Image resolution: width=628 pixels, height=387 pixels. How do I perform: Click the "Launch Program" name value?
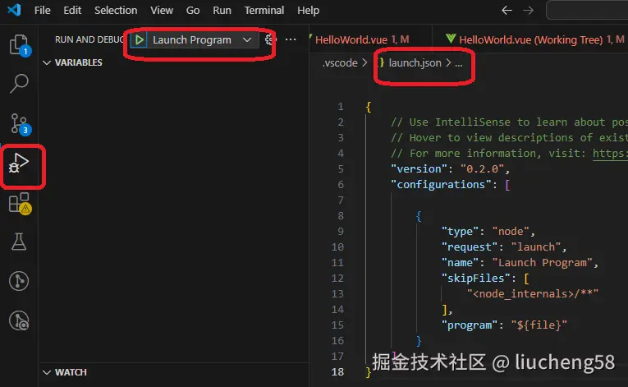tap(543, 263)
